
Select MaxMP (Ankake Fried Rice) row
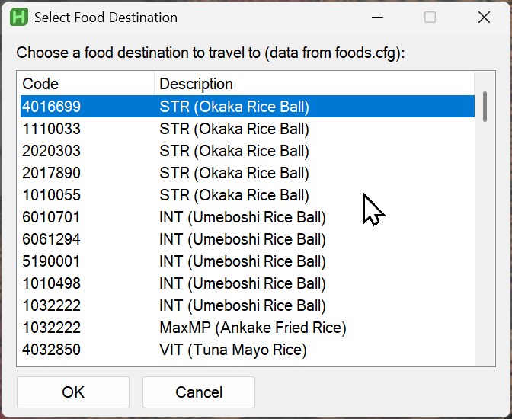click(247, 328)
